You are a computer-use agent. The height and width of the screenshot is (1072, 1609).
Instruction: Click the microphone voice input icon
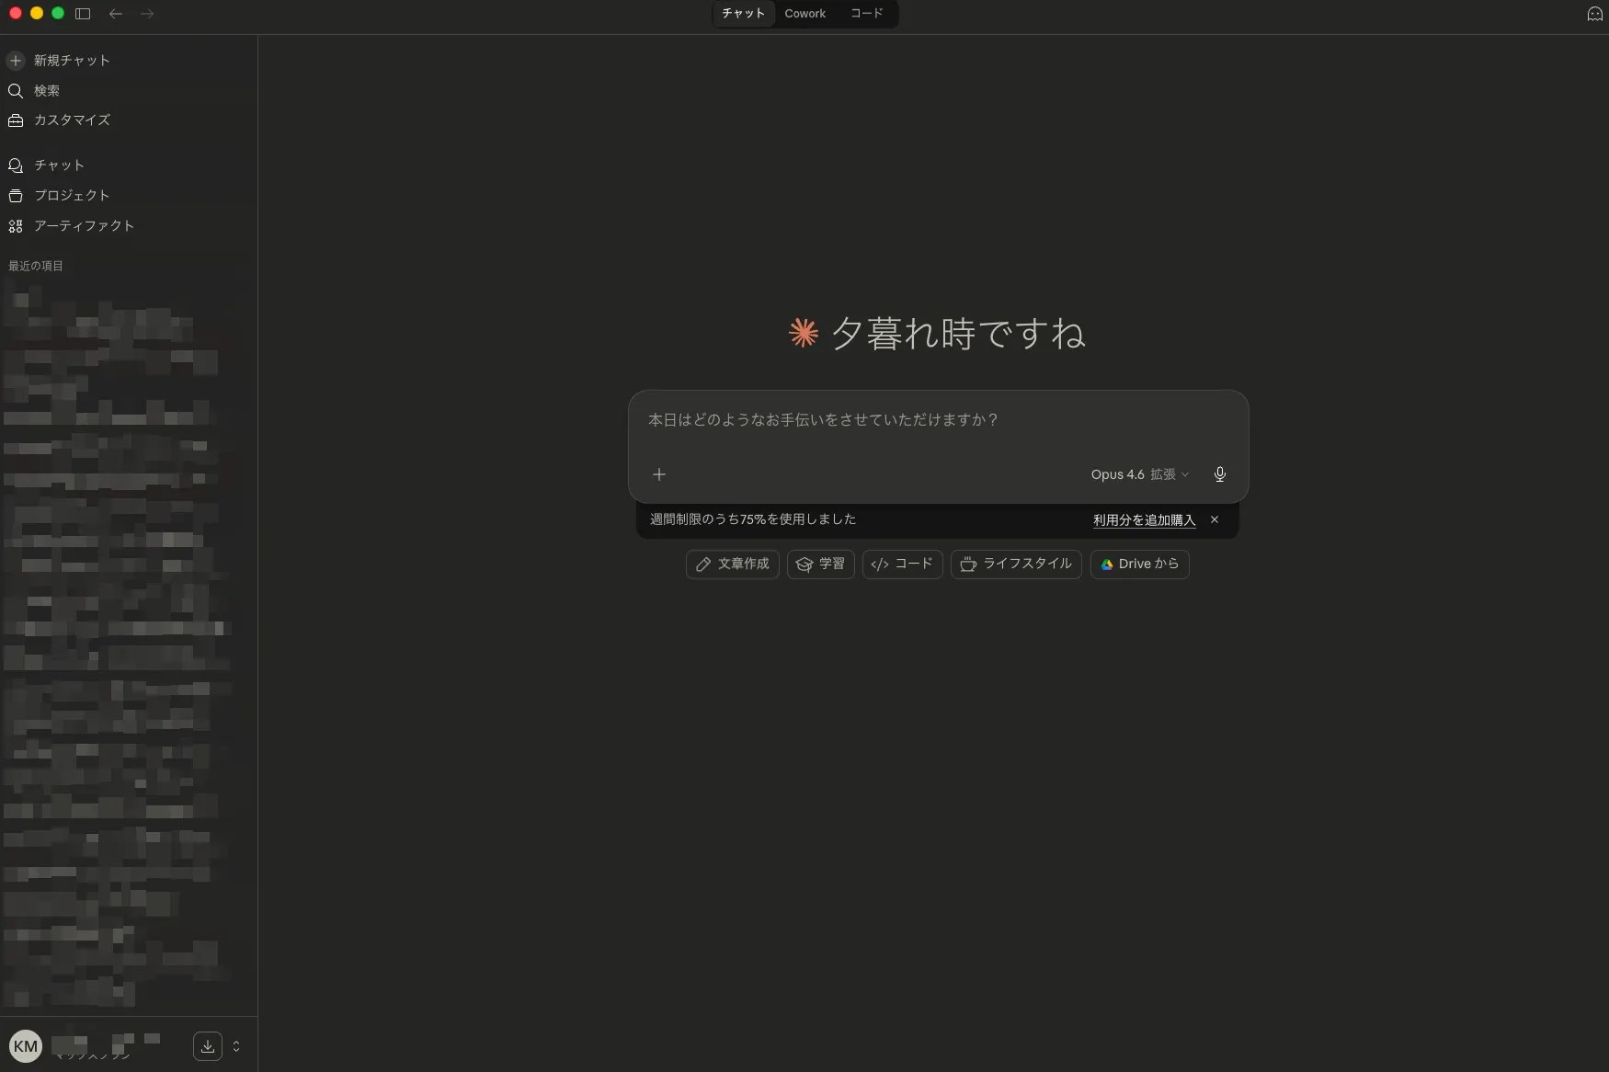point(1220,474)
